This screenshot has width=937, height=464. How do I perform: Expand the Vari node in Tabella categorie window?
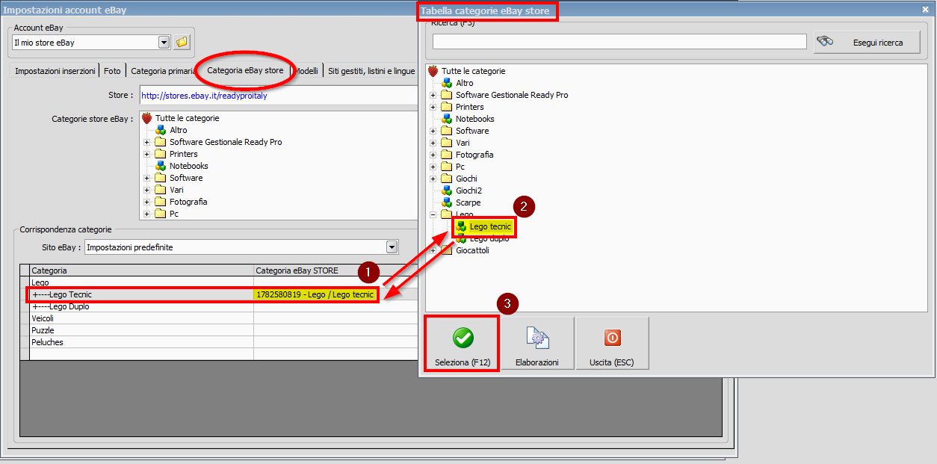point(433,143)
